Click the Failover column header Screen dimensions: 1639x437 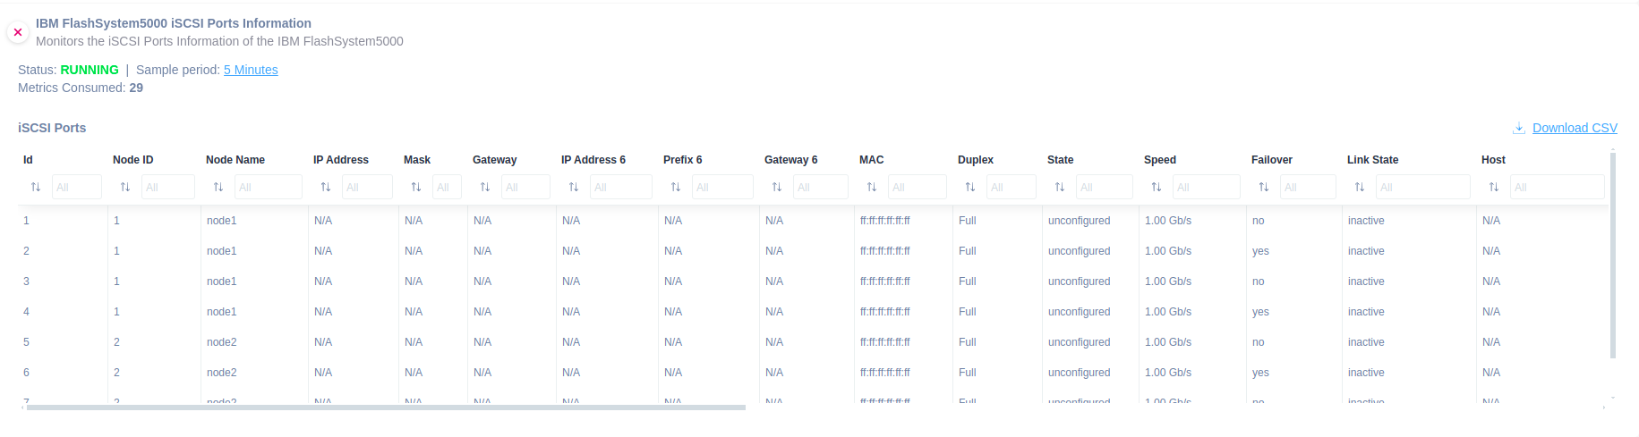[x=1272, y=160]
